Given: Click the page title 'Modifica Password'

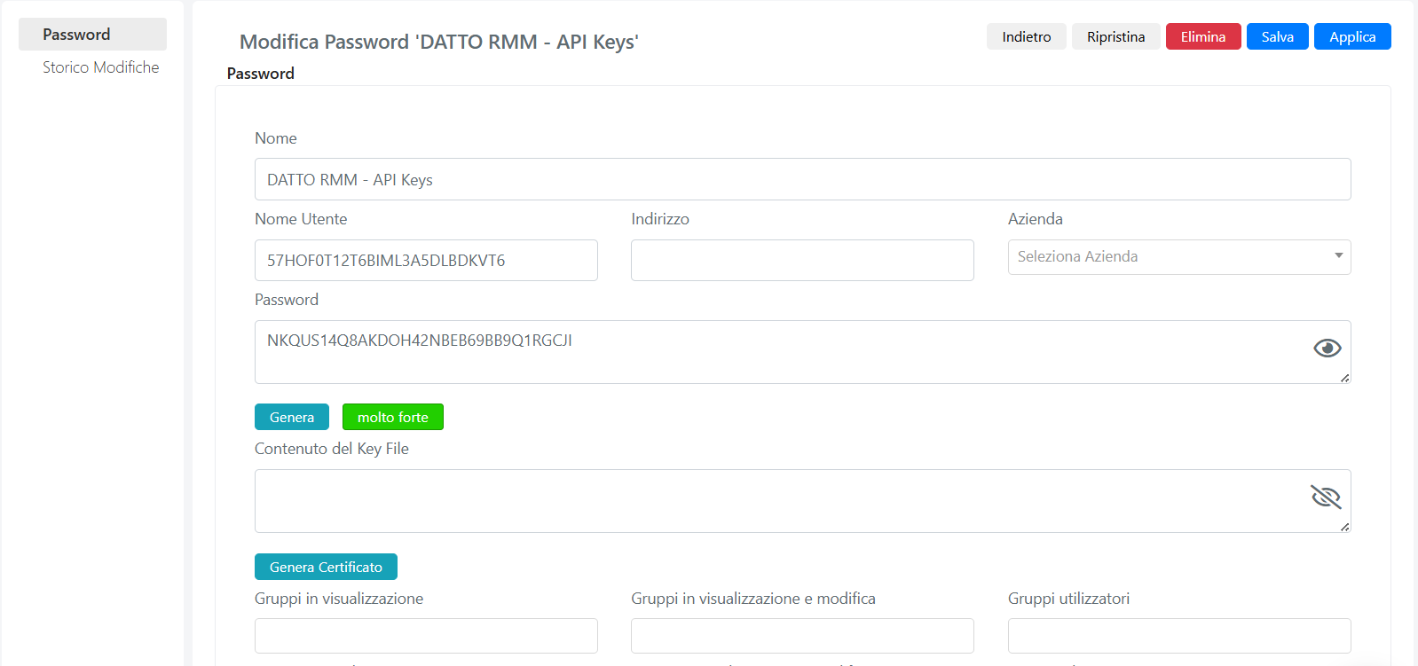Looking at the screenshot, I should [x=439, y=42].
